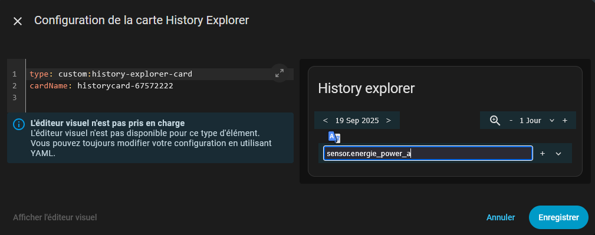Go to previous day arrow
The height and width of the screenshot is (235, 595).
pyautogui.click(x=325, y=121)
